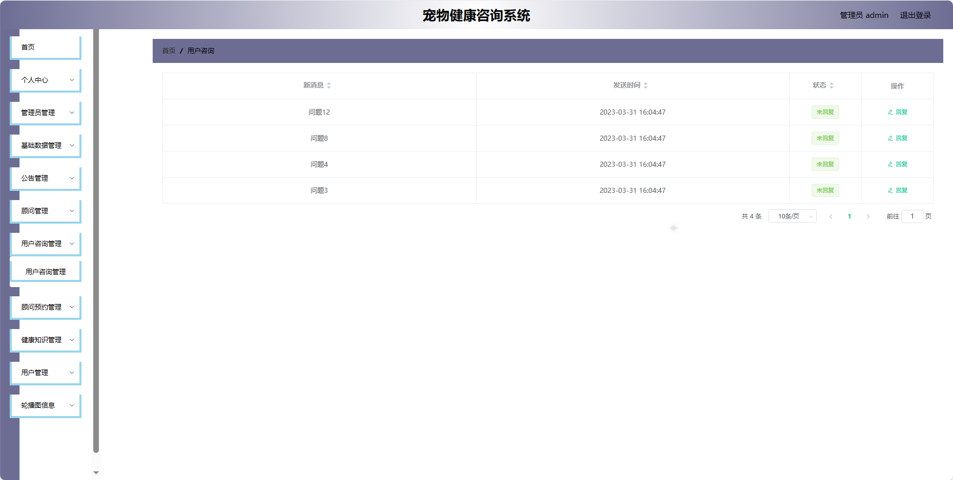The height and width of the screenshot is (480, 953).
Task: Click 首页 in the breadcrumb
Action: (x=169, y=51)
